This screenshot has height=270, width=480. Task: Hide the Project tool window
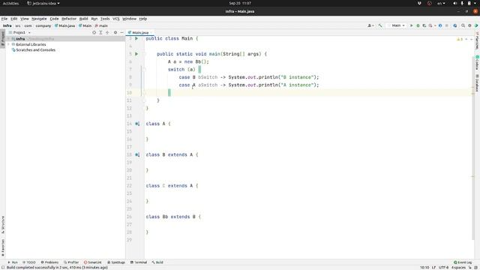pyautogui.click(x=121, y=32)
